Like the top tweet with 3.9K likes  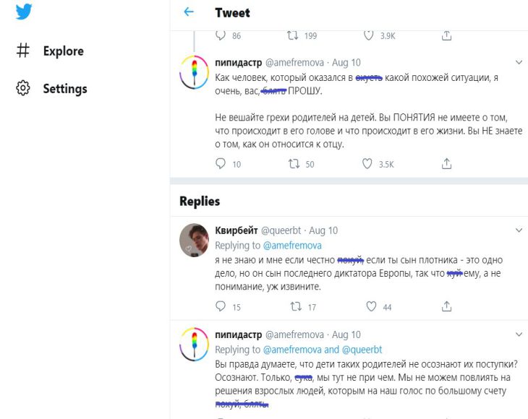tap(368, 35)
